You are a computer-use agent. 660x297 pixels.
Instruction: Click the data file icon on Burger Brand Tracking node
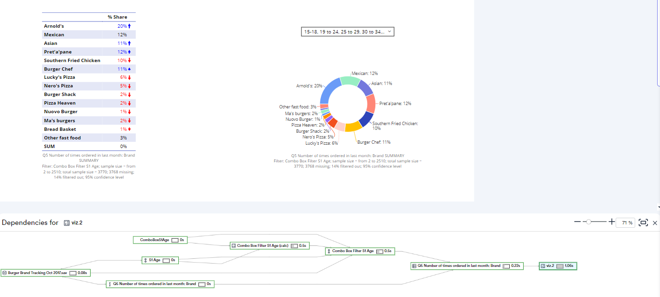(4, 273)
